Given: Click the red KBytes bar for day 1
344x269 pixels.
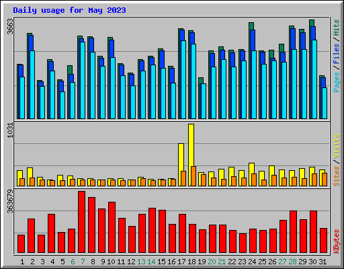Looking at the screenshot, I should click(x=21, y=244).
